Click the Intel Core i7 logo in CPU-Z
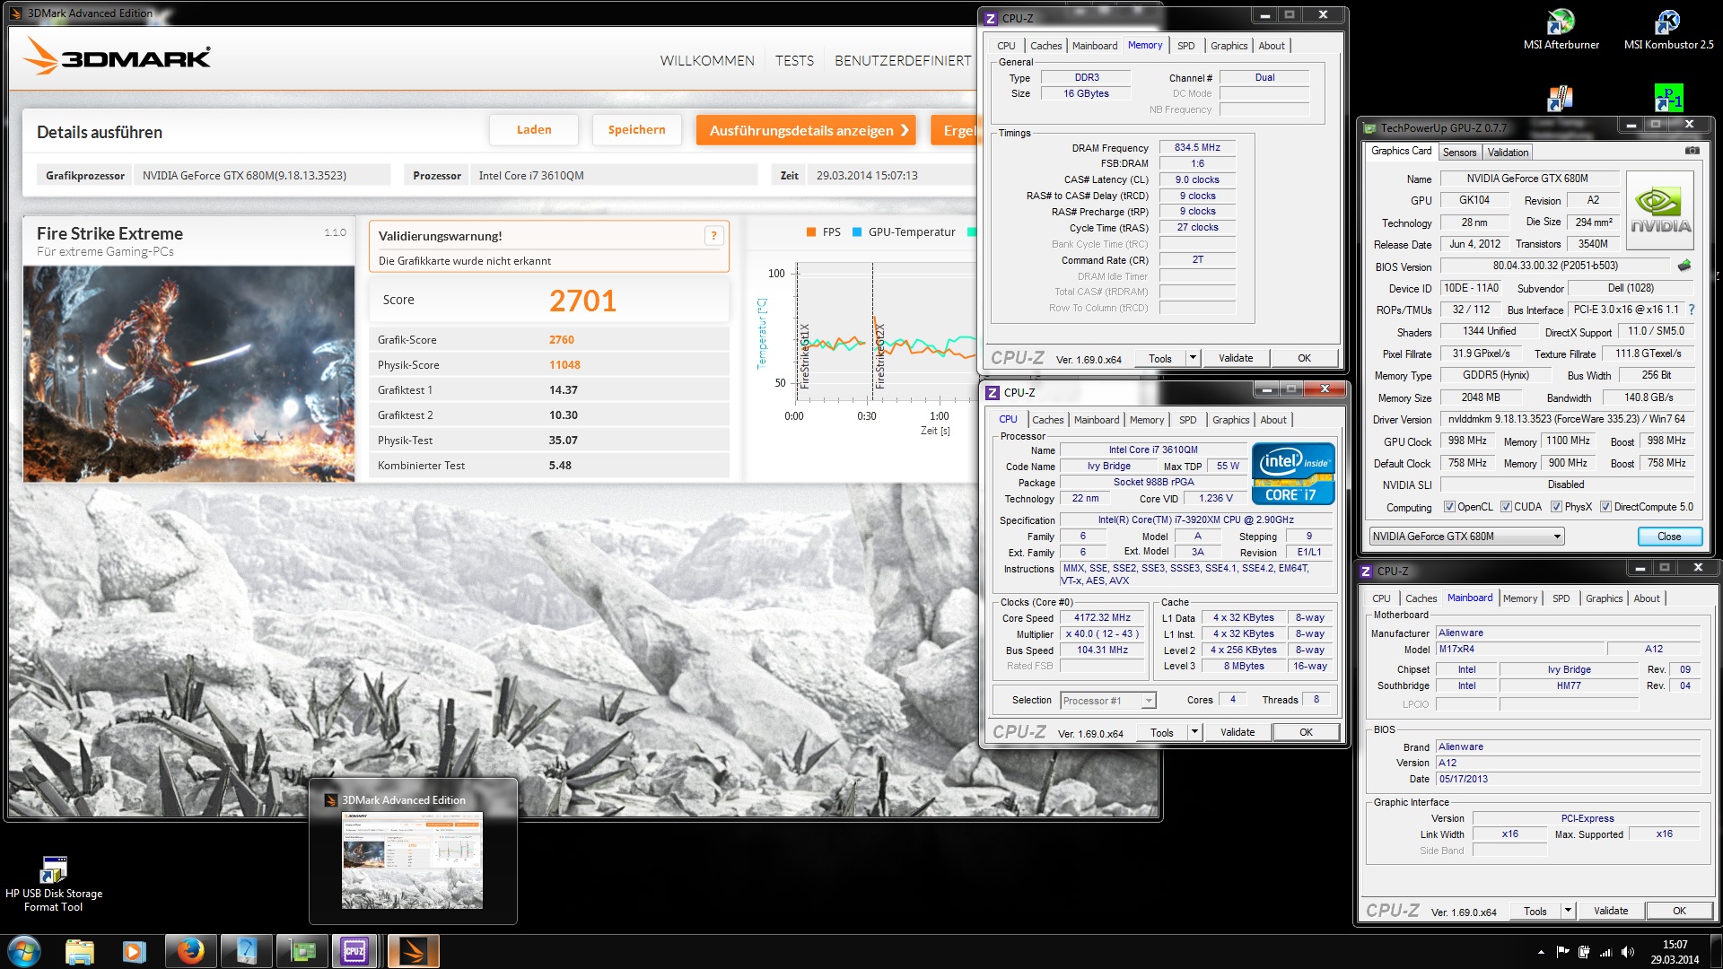This screenshot has height=969, width=1723. [x=1293, y=474]
